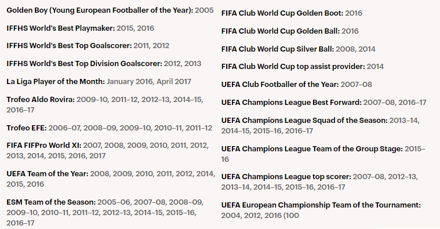Click the Trofeo EFE label

coord(27,128)
